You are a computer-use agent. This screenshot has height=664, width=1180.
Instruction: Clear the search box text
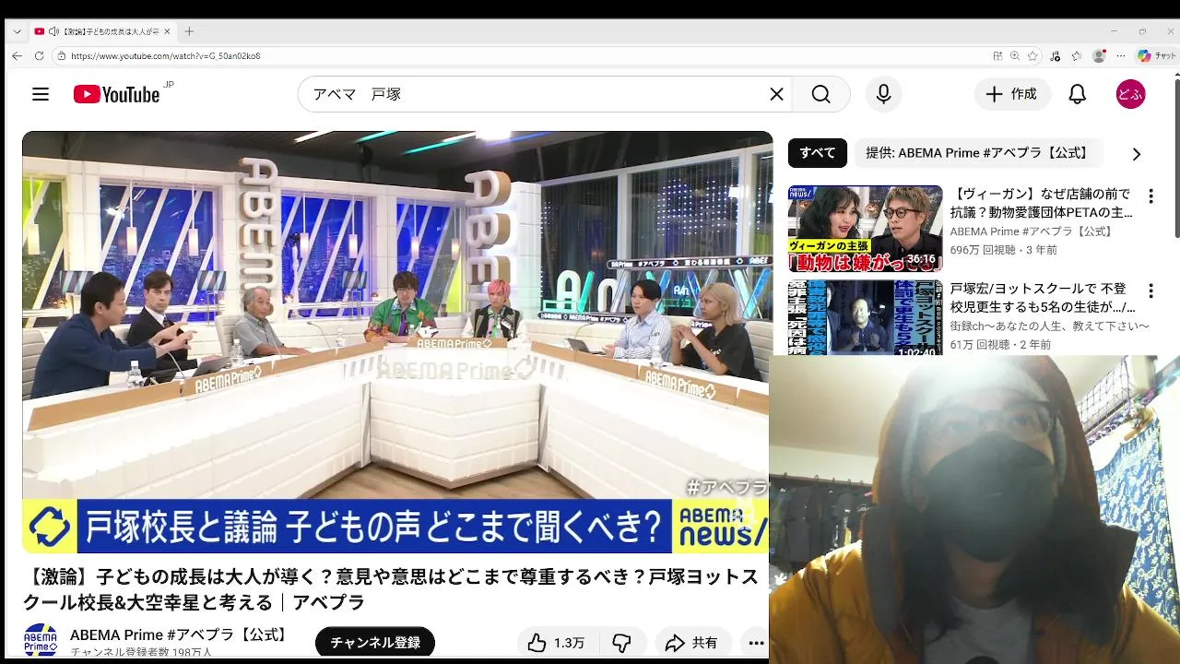point(776,94)
